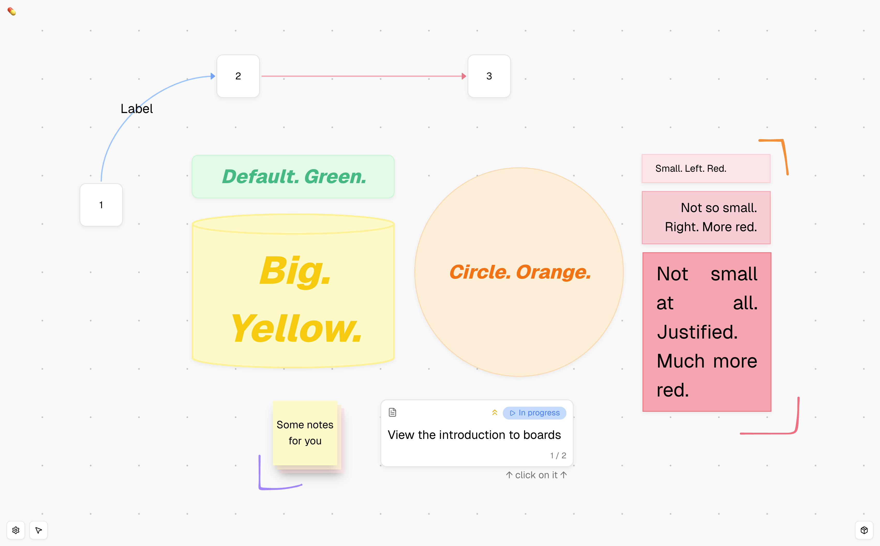880x546 pixels.
Task: Select the node labeled 2
Action: pos(238,76)
